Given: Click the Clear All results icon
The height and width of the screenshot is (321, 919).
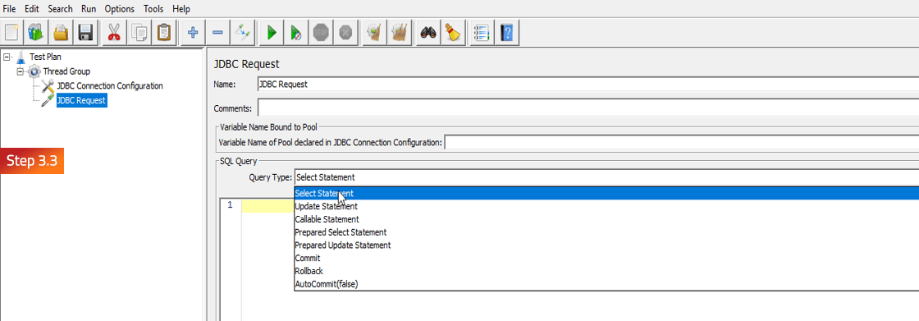Looking at the screenshot, I should pyautogui.click(x=399, y=32).
